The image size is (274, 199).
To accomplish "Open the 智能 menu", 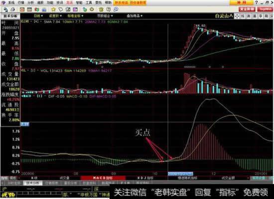I will point(79,2).
